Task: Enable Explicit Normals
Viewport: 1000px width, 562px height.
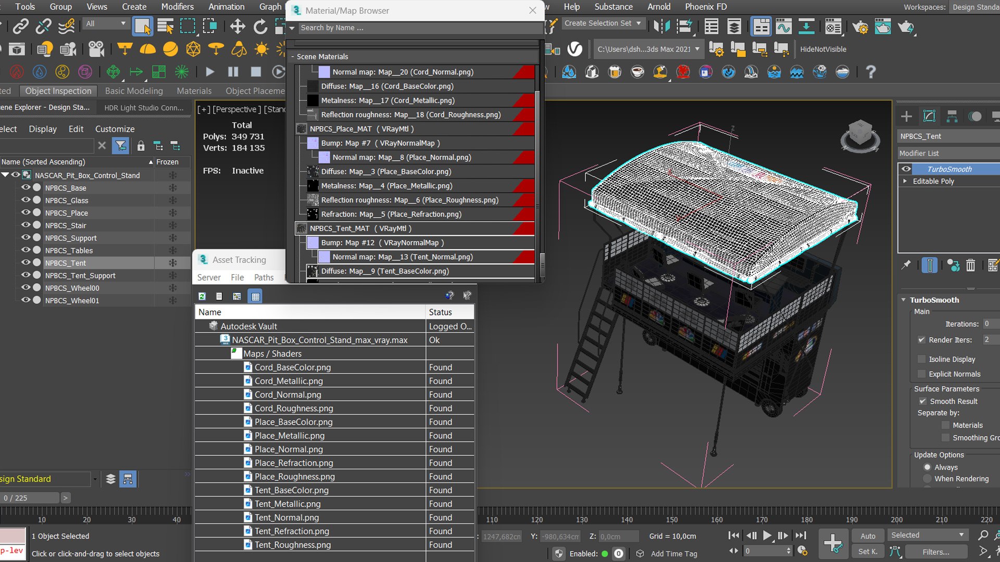Action: tap(922, 374)
